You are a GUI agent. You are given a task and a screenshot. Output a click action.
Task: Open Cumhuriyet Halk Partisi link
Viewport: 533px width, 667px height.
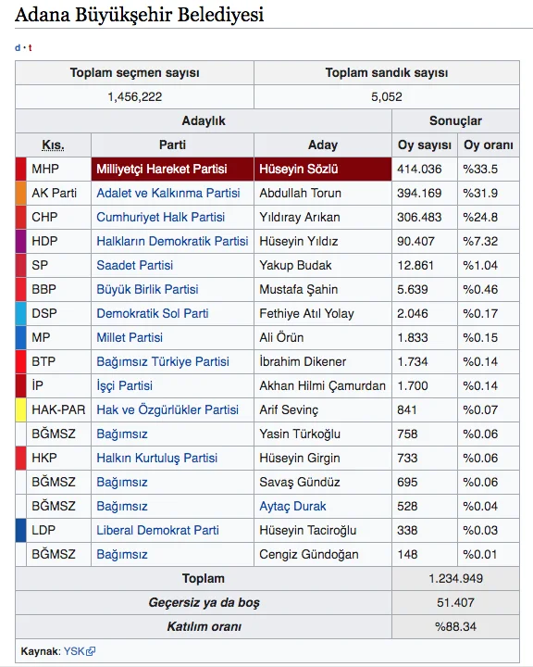click(x=161, y=217)
